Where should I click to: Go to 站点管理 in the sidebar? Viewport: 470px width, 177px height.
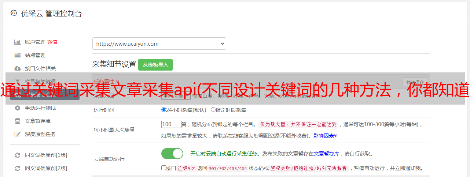35,55
